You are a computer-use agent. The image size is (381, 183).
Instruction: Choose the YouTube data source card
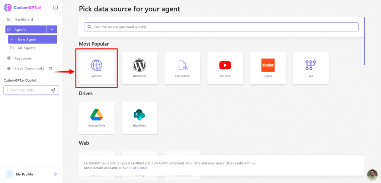click(225, 68)
